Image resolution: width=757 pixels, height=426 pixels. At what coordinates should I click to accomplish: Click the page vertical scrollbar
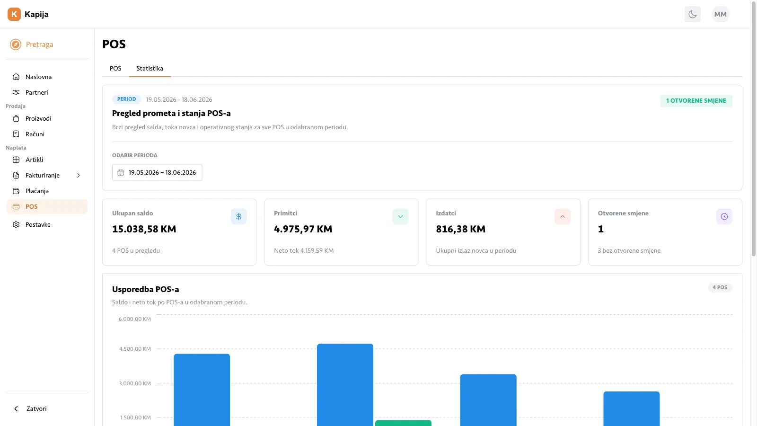pos(754,129)
